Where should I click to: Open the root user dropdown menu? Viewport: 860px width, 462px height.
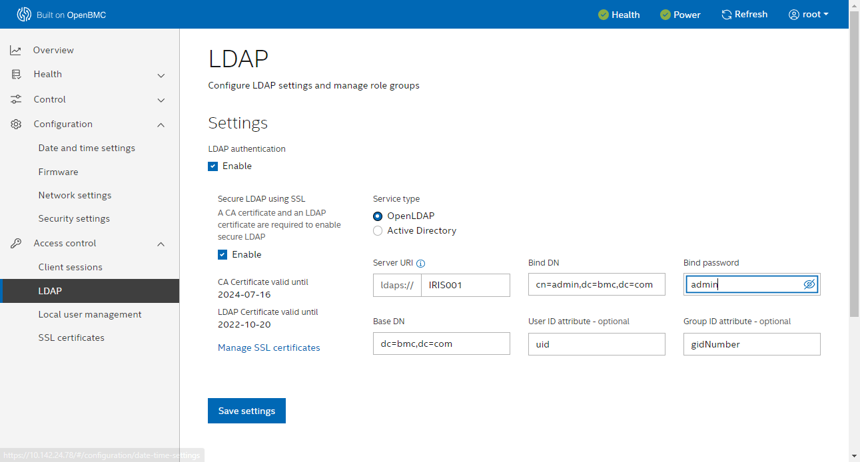coord(809,15)
